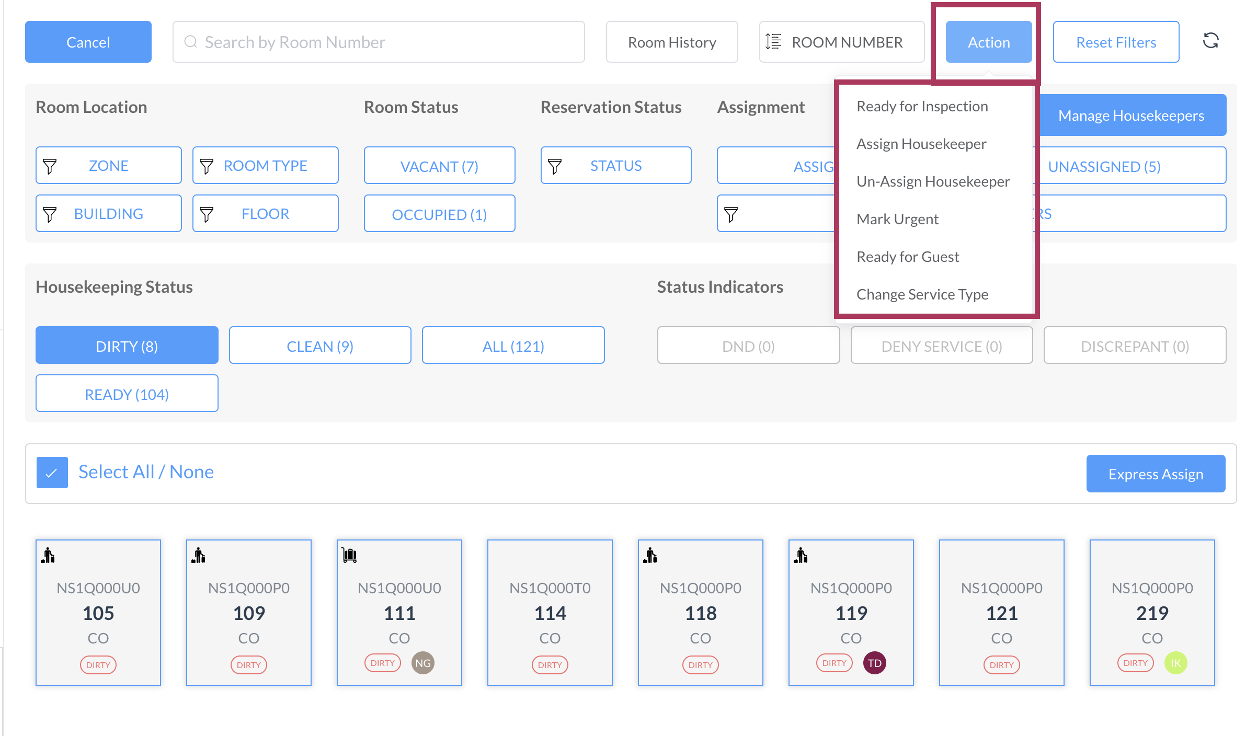Screen dimensions: 1257x736
Task: Click the IK housekeeper badge on room 219
Action: pyautogui.click(x=1175, y=663)
